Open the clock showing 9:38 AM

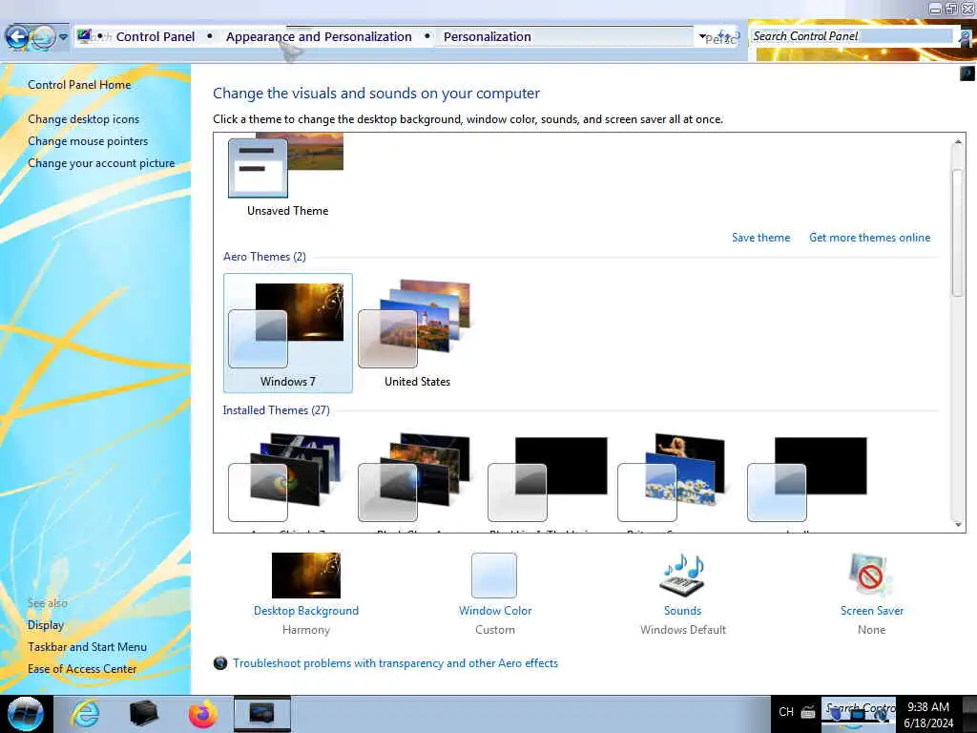coord(928,714)
